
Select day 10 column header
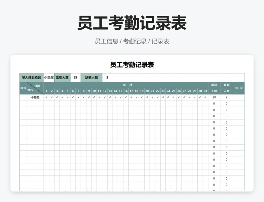click(94, 91)
